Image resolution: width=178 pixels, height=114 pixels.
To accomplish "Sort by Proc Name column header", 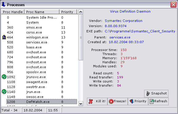I will (42, 12).
